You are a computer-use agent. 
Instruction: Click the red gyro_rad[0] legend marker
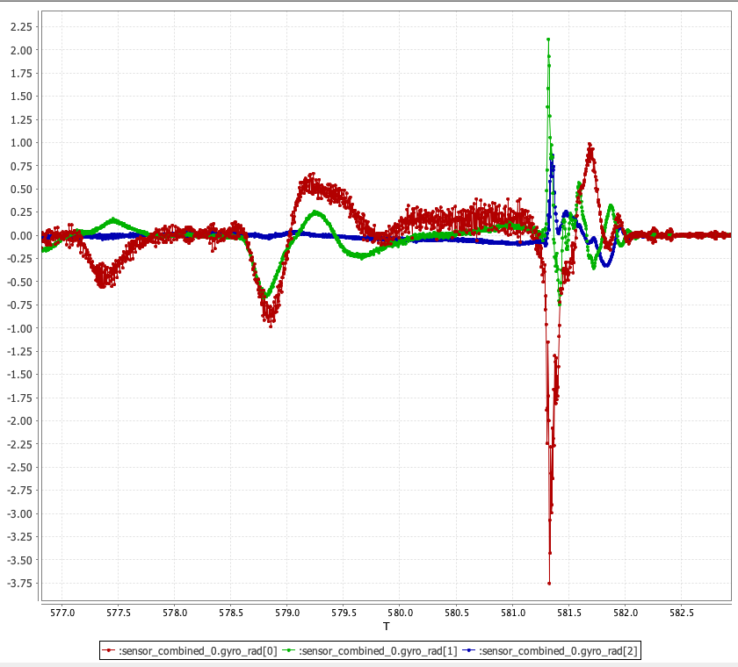pyautogui.click(x=109, y=650)
